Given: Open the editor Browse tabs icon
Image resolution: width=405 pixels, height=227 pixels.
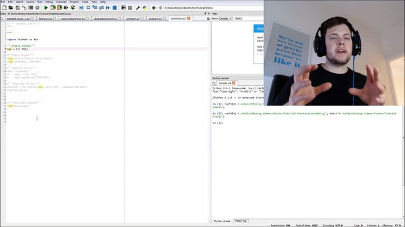Looking at the screenshot, I should (2, 18).
